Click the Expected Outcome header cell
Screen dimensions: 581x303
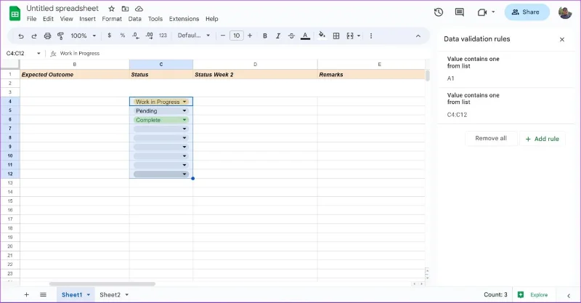click(75, 75)
